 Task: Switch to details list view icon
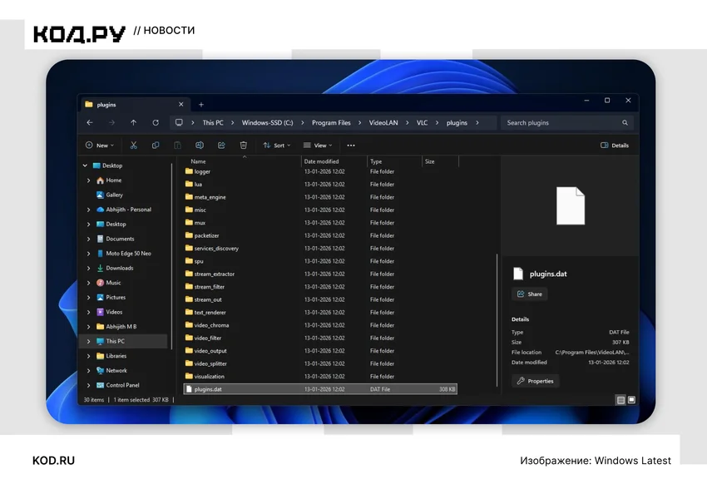pos(620,400)
